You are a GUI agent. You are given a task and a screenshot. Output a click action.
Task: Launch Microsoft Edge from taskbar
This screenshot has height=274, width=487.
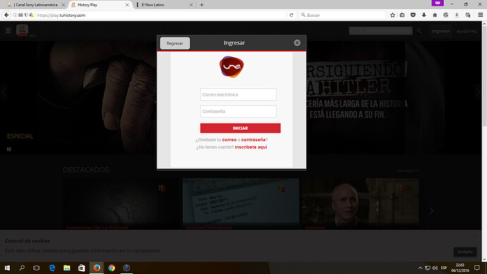point(52,268)
